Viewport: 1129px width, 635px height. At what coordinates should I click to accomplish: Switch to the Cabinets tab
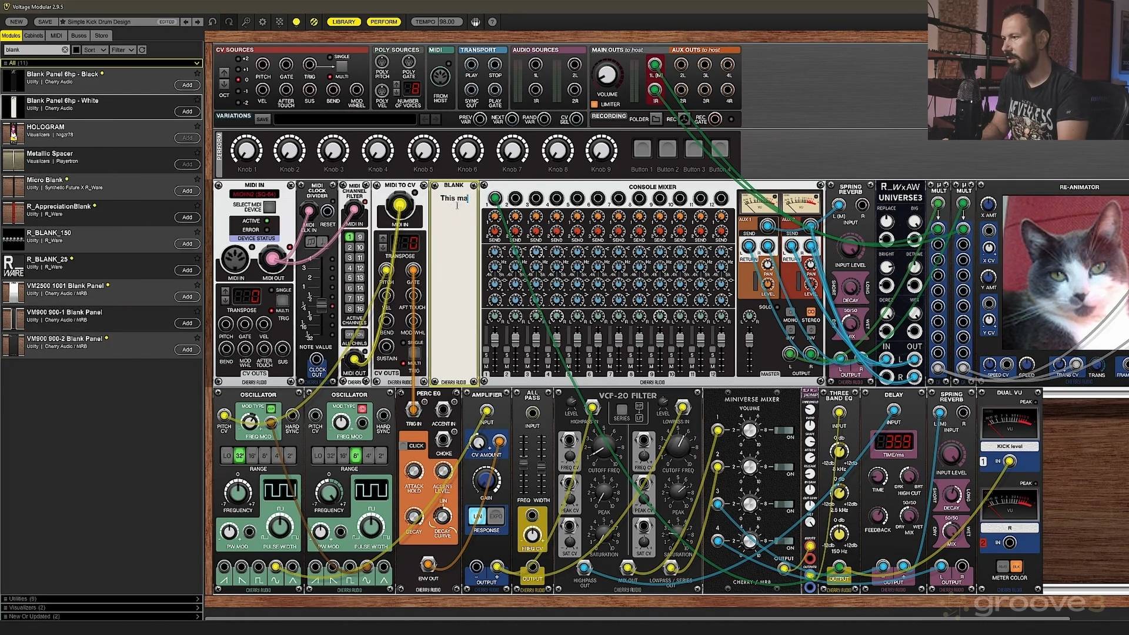34,35
